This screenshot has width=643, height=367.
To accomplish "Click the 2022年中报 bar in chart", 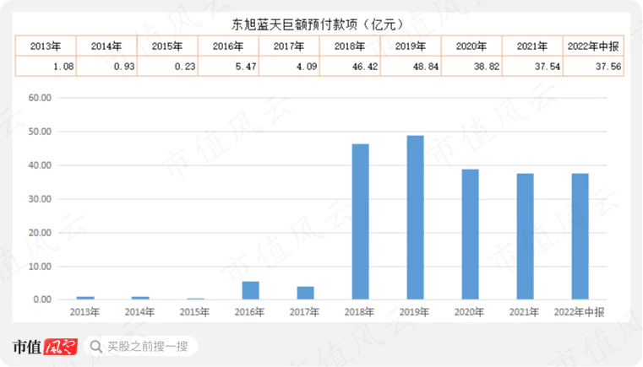I will pos(580,236).
